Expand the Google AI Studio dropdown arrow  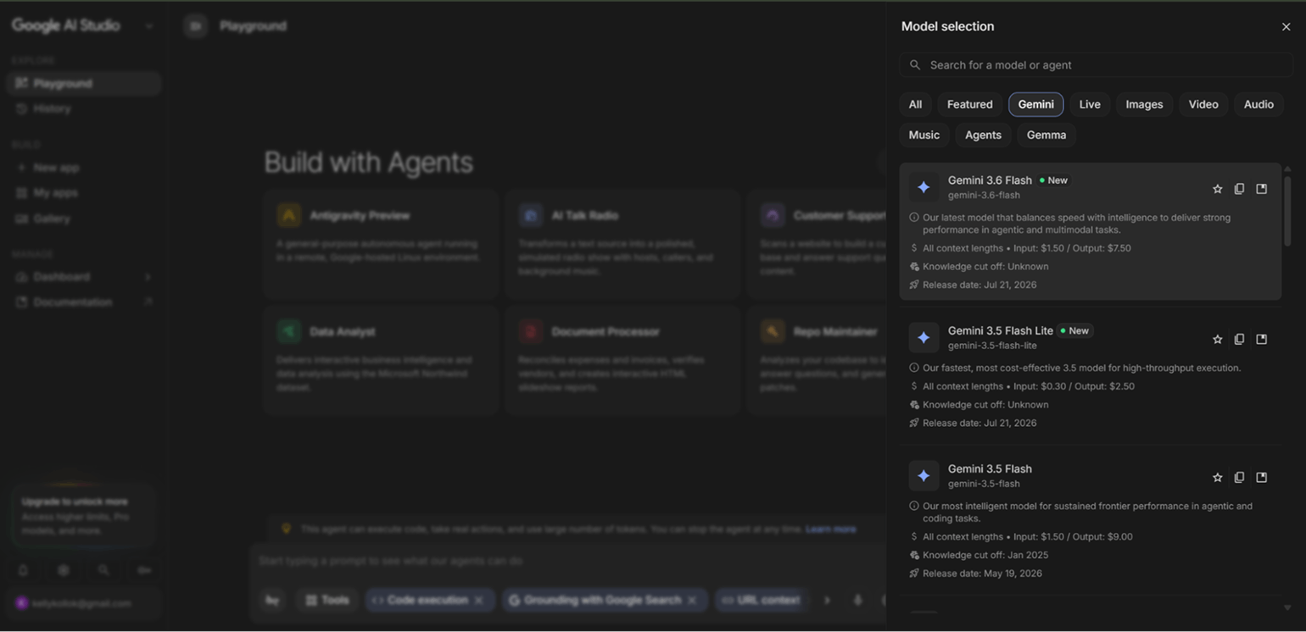[149, 26]
